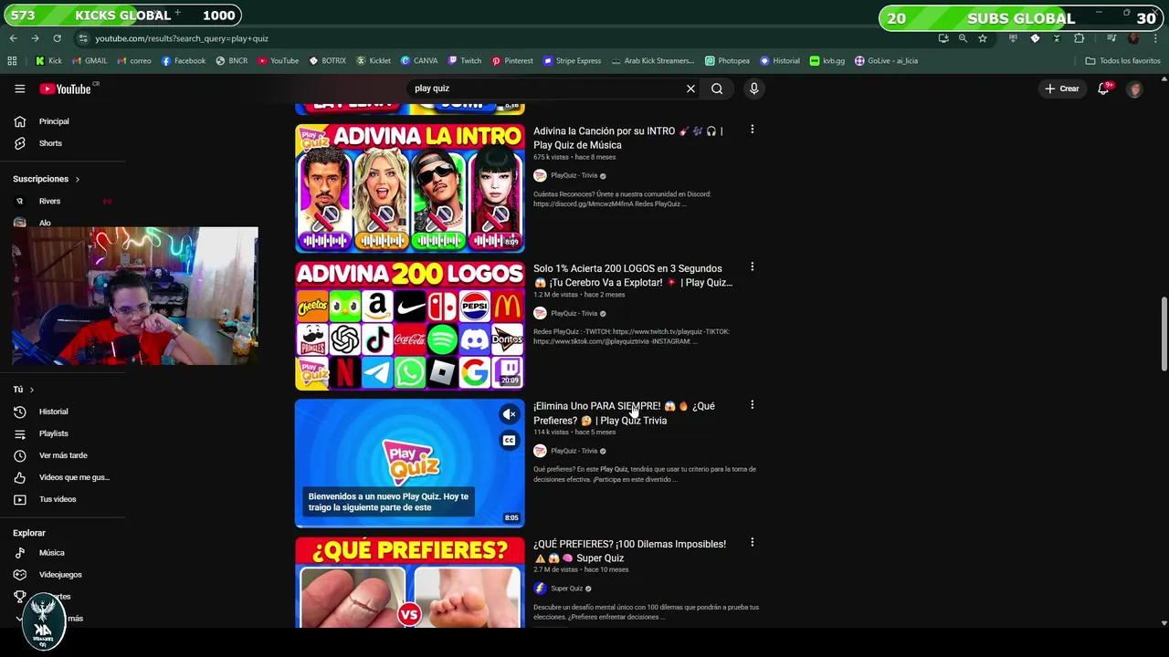
Task: Open title ¡Elimina Uno PARA SIEMPRE!
Action: pos(624,413)
